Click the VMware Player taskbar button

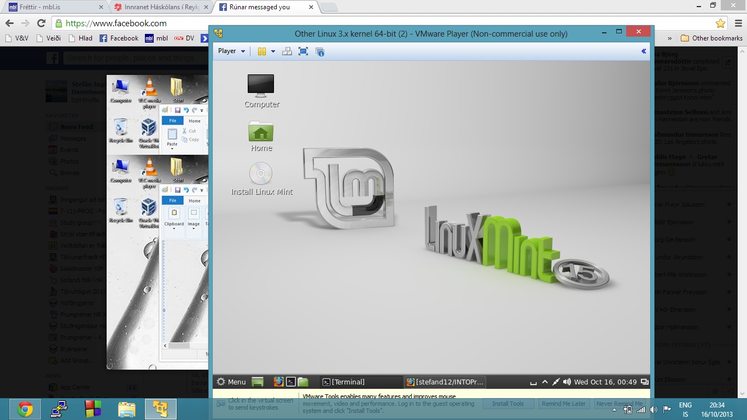coord(160,409)
